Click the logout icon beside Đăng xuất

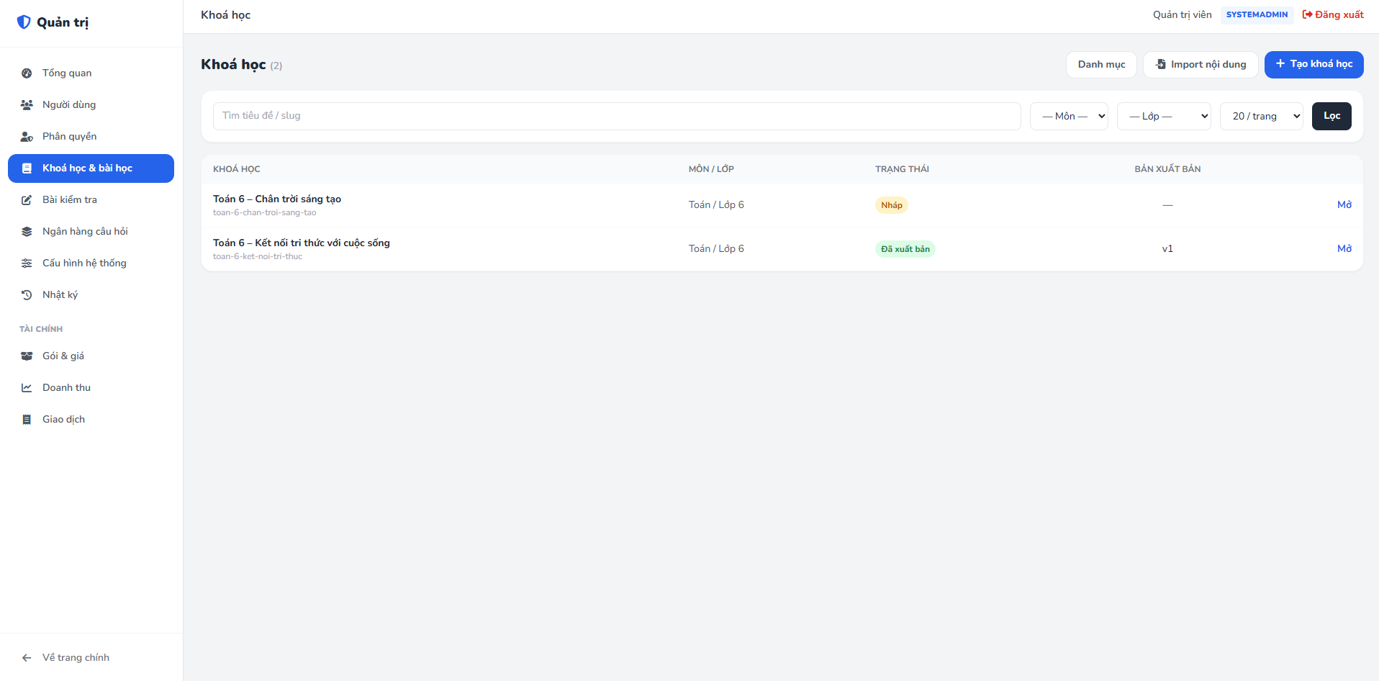(x=1307, y=14)
